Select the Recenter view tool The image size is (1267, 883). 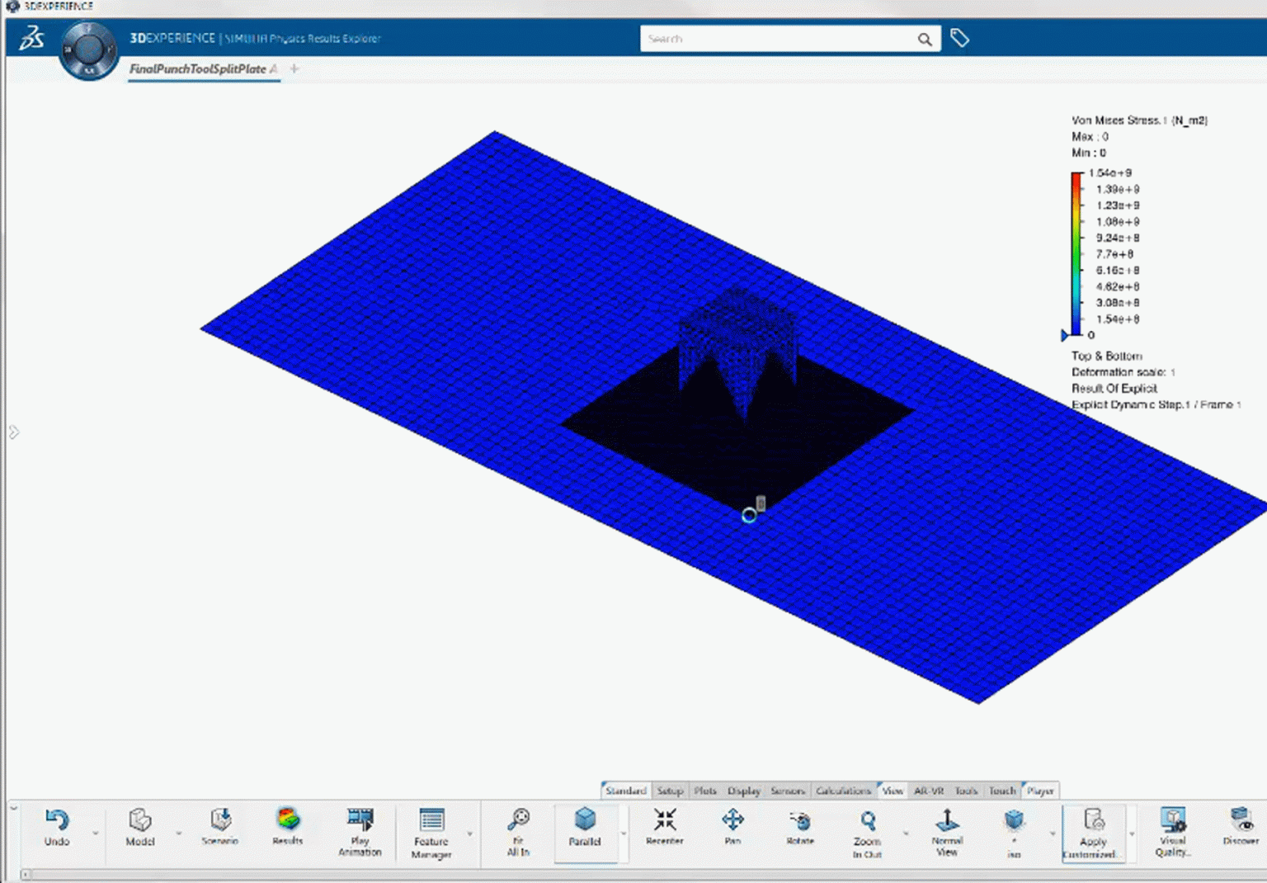(665, 829)
